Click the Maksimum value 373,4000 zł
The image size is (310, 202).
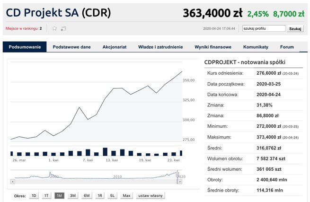[x=269, y=137]
